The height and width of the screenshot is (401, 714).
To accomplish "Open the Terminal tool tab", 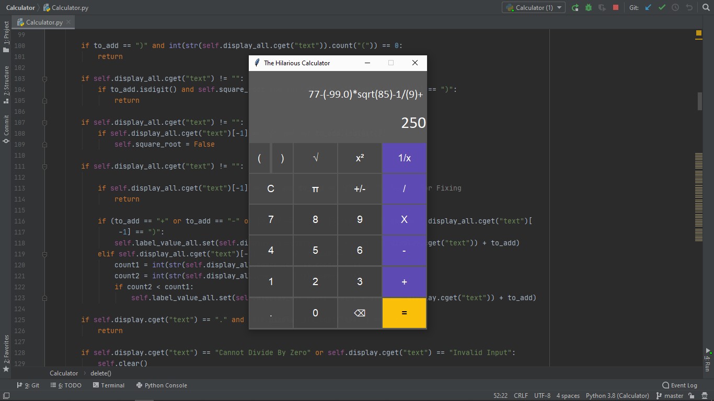I will 109,385.
